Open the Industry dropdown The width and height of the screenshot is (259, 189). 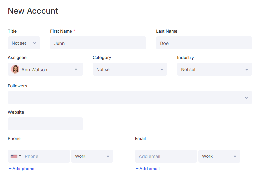click(214, 69)
